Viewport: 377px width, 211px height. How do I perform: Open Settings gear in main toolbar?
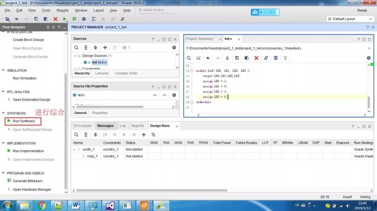pyautogui.click(x=84, y=19)
